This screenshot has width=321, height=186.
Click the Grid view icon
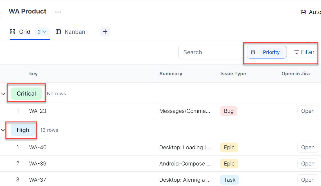(12, 32)
